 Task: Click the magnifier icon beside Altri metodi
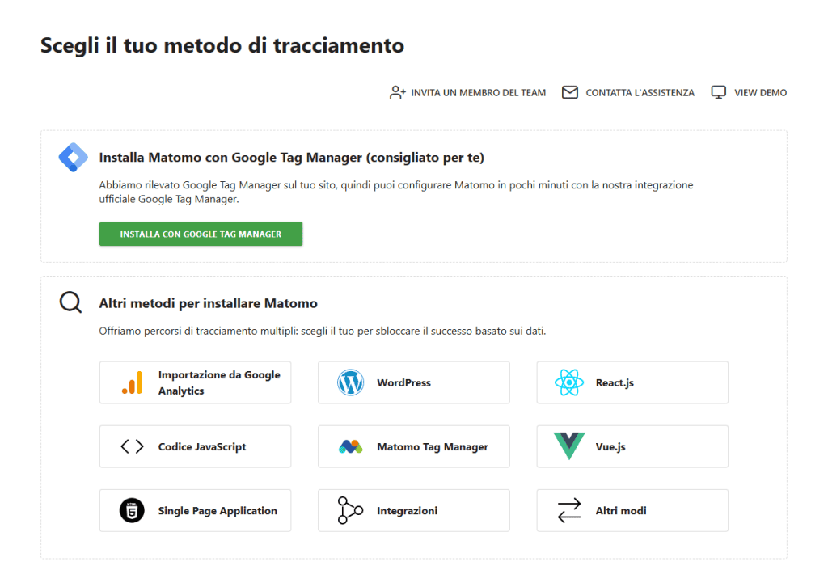click(x=70, y=303)
